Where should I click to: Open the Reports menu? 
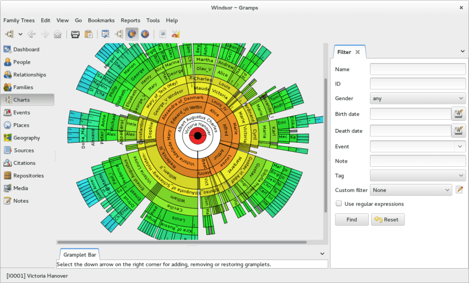point(130,20)
